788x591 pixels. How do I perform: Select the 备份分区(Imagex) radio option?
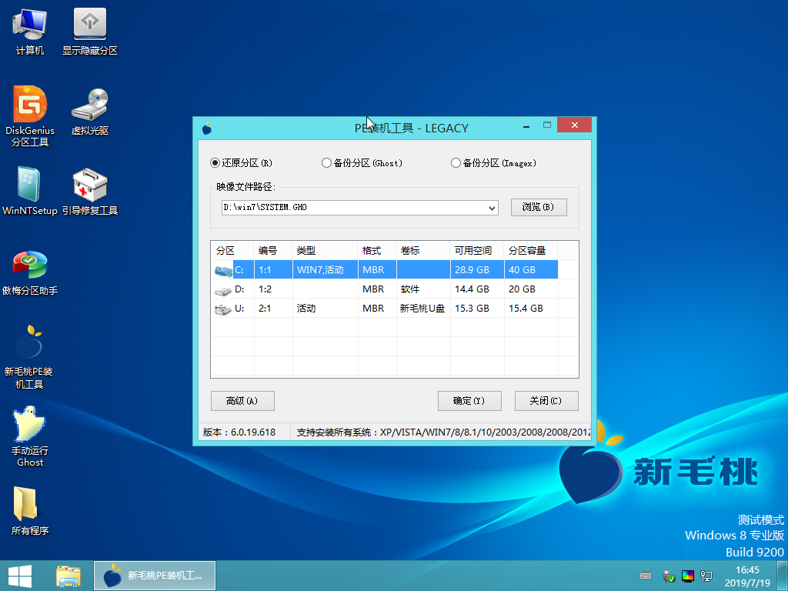pos(493,163)
